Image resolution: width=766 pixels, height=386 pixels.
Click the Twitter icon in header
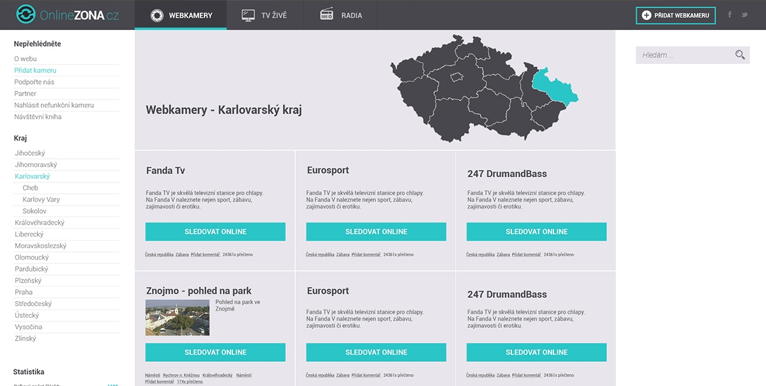(x=744, y=15)
